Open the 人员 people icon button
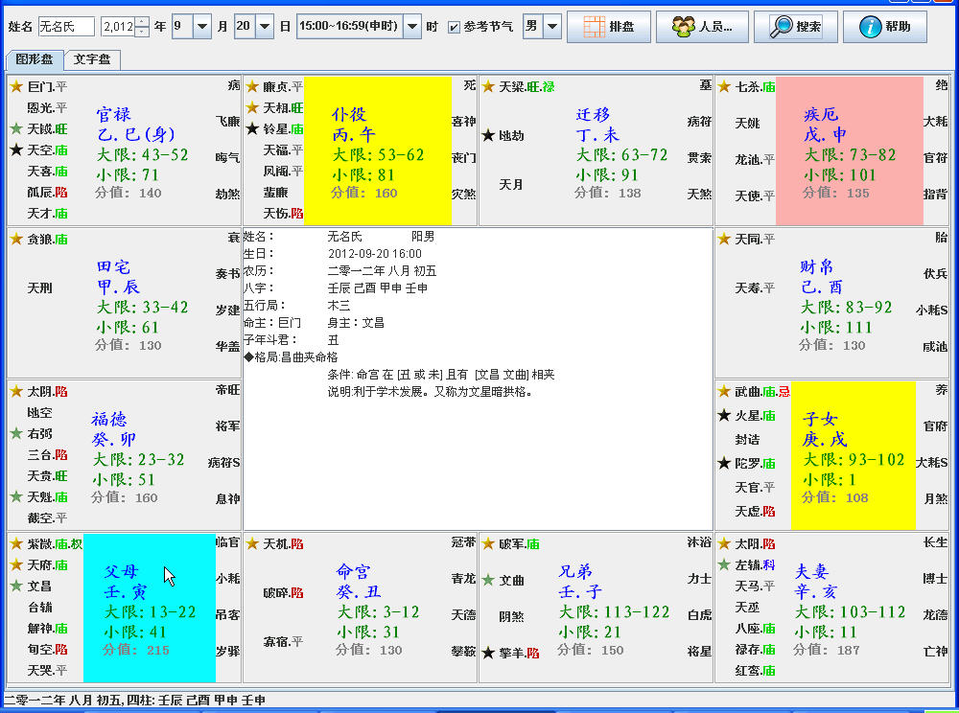 click(683, 27)
